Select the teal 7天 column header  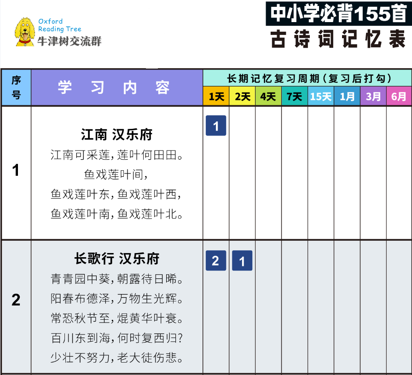(295, 97)
